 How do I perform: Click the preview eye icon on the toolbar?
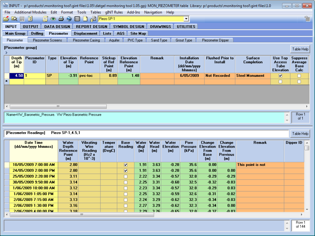coord(53,19)
